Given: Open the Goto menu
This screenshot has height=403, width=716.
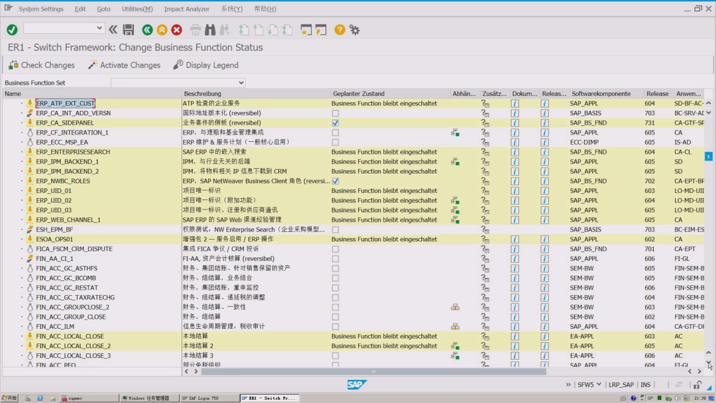Looking at the screenshot, I should 103,9.
